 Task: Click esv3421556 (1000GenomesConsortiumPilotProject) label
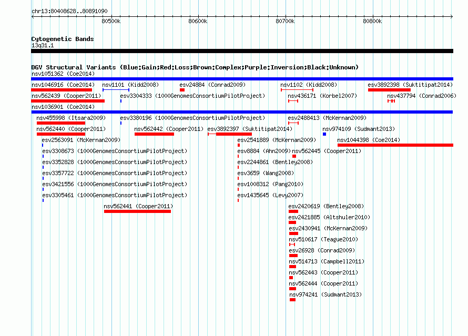tap(115, 184)
